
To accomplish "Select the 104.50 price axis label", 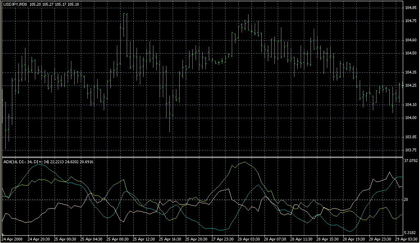I will (x=411, y=53).
